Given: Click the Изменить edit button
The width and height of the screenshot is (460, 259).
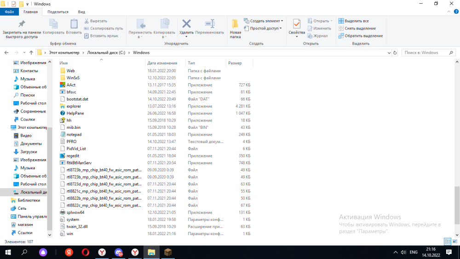Looking at the screenshot, I should [x=319, y=29].
